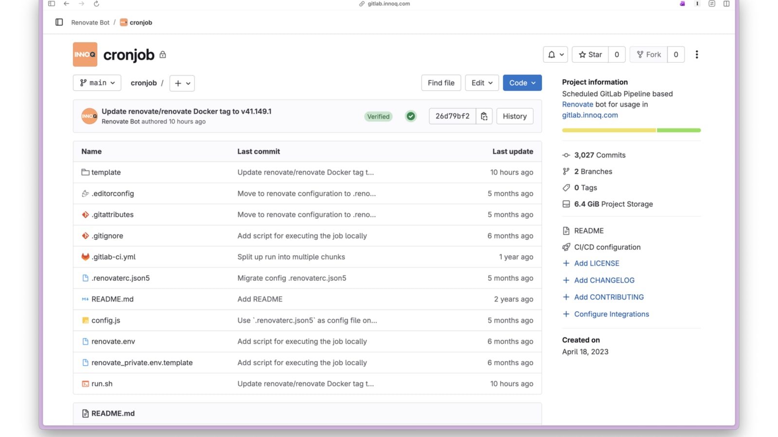The width and height of the screenshot is (778, 437).
Task: Open the 'Add README' commit link
Action: 260,299
